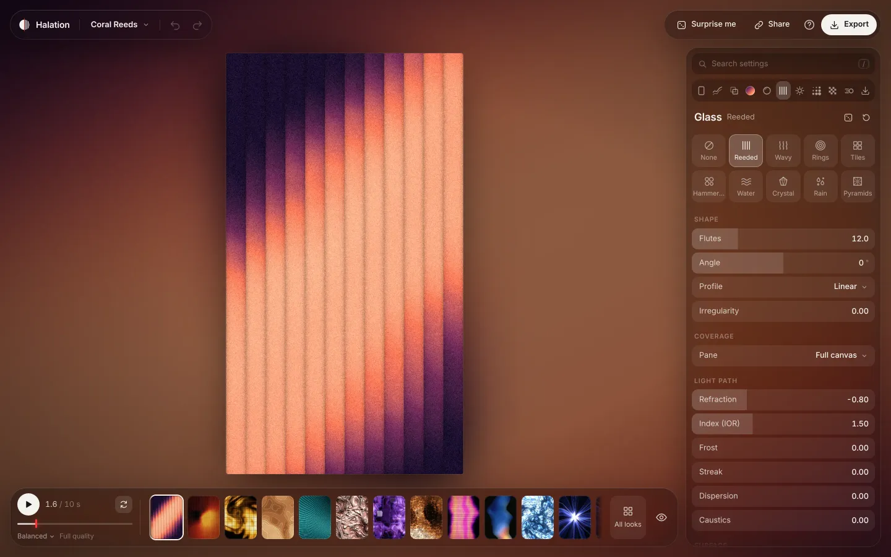Select the pink wavy stripe look thumbnail
The height and width of the screenshot is (557, 891).
pos(463,517)
